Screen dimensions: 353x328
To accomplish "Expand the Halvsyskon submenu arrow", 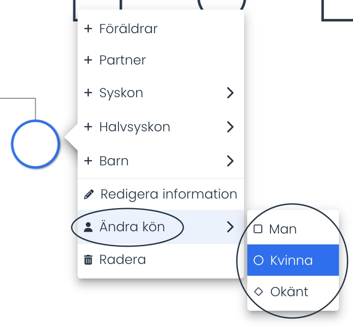I will [230, 127].
